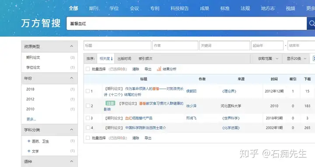Open source 《世界科学》 link

[x=231, y=118]
